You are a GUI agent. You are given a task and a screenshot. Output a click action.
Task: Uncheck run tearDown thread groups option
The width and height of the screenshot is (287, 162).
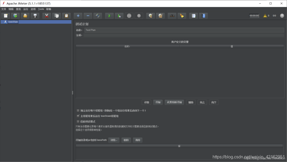pyautogui.click(x=78, y=116)
